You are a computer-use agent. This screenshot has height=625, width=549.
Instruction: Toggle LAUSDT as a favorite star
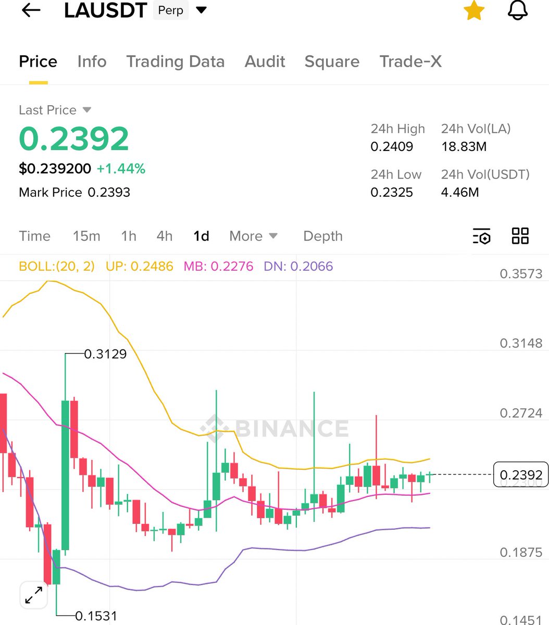click(473, 10)
